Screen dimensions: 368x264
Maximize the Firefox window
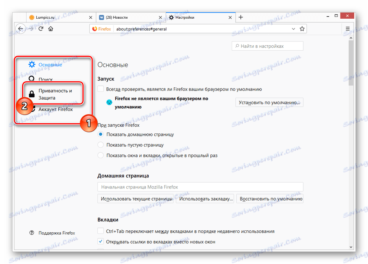click(x=336, y=16)
